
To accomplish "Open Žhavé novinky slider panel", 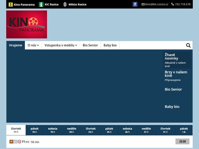I will click(x=176, y=60).
